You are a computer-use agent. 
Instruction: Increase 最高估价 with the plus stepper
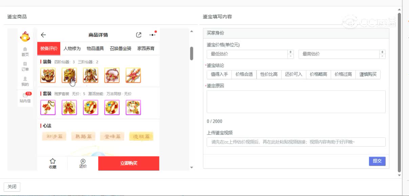(x=382, y=52)
